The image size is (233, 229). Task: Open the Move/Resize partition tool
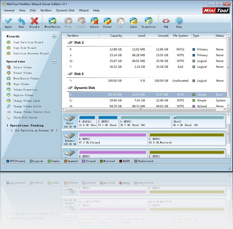click(x=52, y=23)
